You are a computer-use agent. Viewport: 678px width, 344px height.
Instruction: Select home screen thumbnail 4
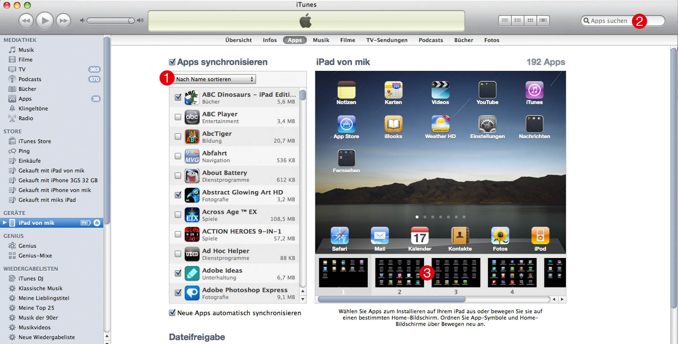(512, 273)
